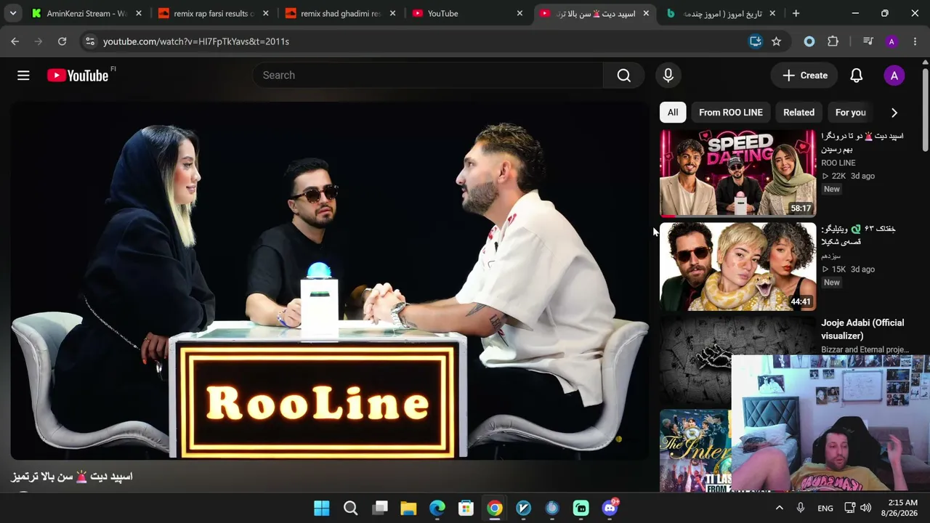Go to YouTube home via the logo

tap(78, 76)
